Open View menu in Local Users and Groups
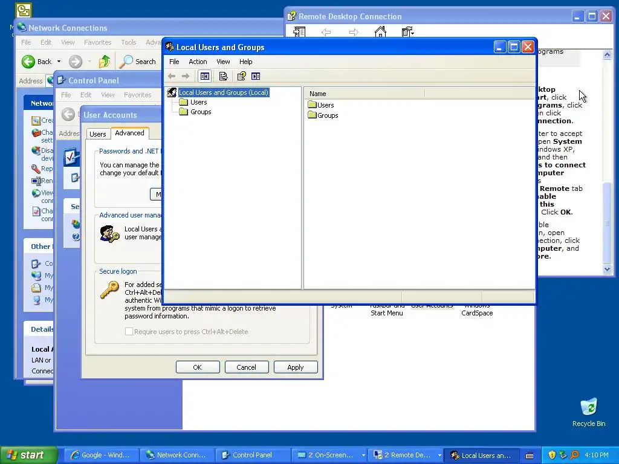The width and height of the screenshot is (619, 464). (x=223, y=62)
